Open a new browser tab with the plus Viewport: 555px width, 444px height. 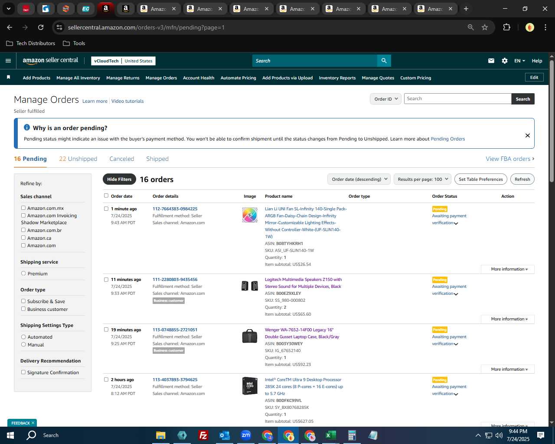466,9
